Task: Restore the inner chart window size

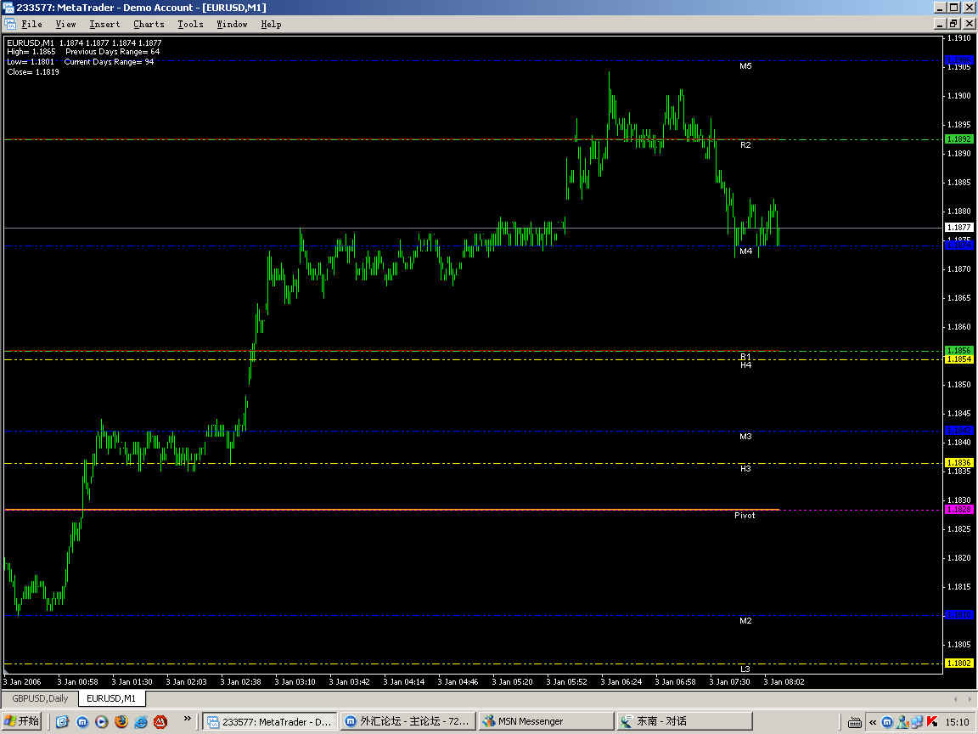Action: [953, 24]
